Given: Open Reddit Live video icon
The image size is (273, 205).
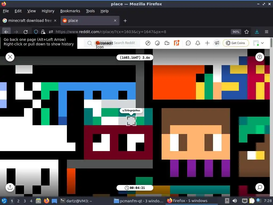Looking at the screenshot, I should click(167, 43).
